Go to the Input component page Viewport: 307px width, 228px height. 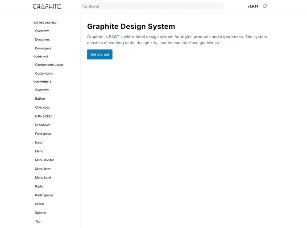(39, 142)
